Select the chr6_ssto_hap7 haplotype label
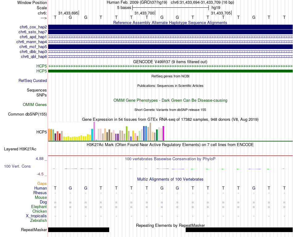The height and width of the screenshot is (237, 293). point(33,32)
